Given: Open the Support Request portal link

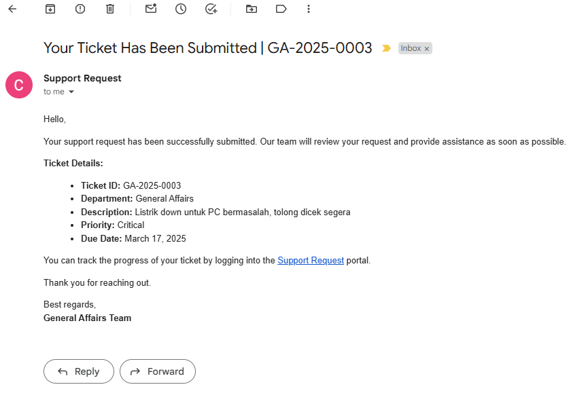Looking at the screenshot, I should [311, 261].
